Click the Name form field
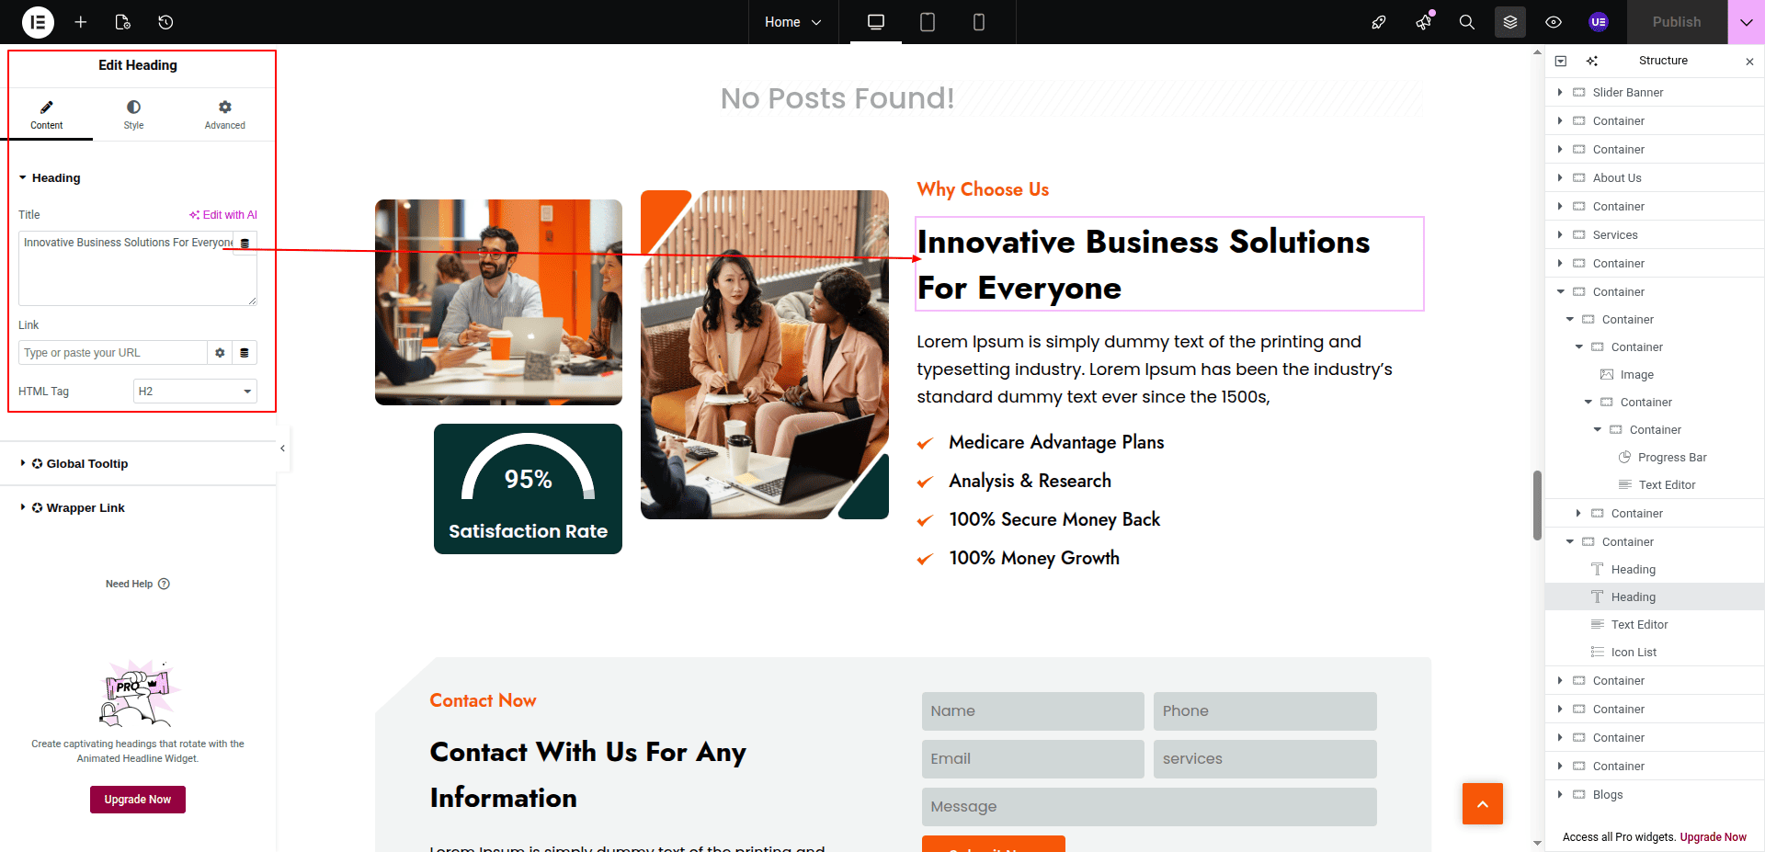This screenshot has width=1765, height=852. [1033, 711]
